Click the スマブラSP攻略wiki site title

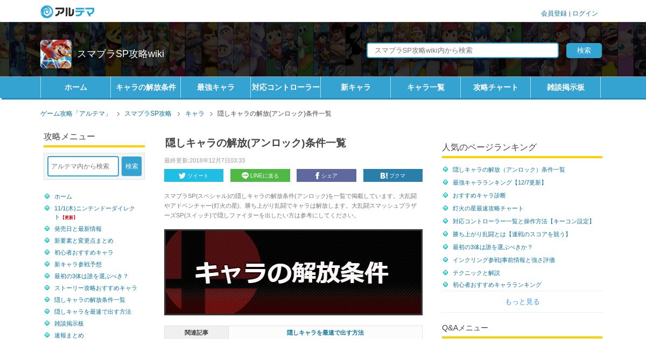point(121,54)
